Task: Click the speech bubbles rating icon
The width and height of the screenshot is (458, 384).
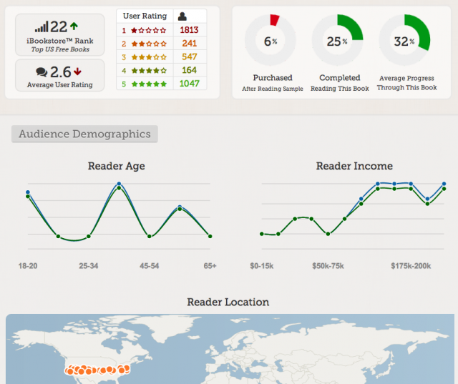Action: coord(42,72)
